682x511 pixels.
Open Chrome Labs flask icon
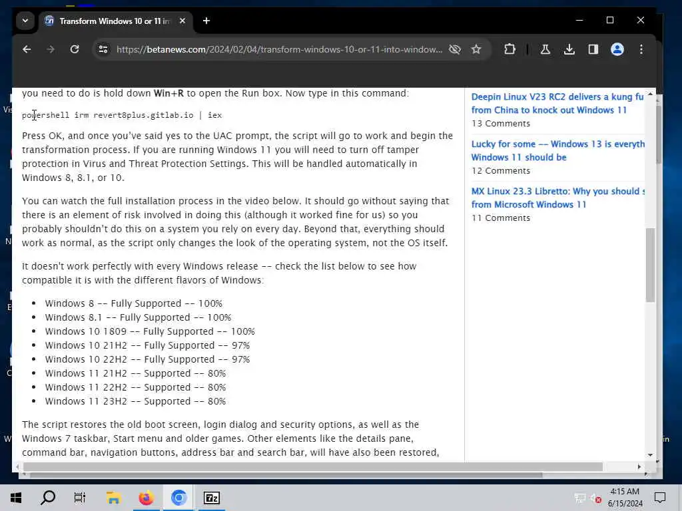545,49
